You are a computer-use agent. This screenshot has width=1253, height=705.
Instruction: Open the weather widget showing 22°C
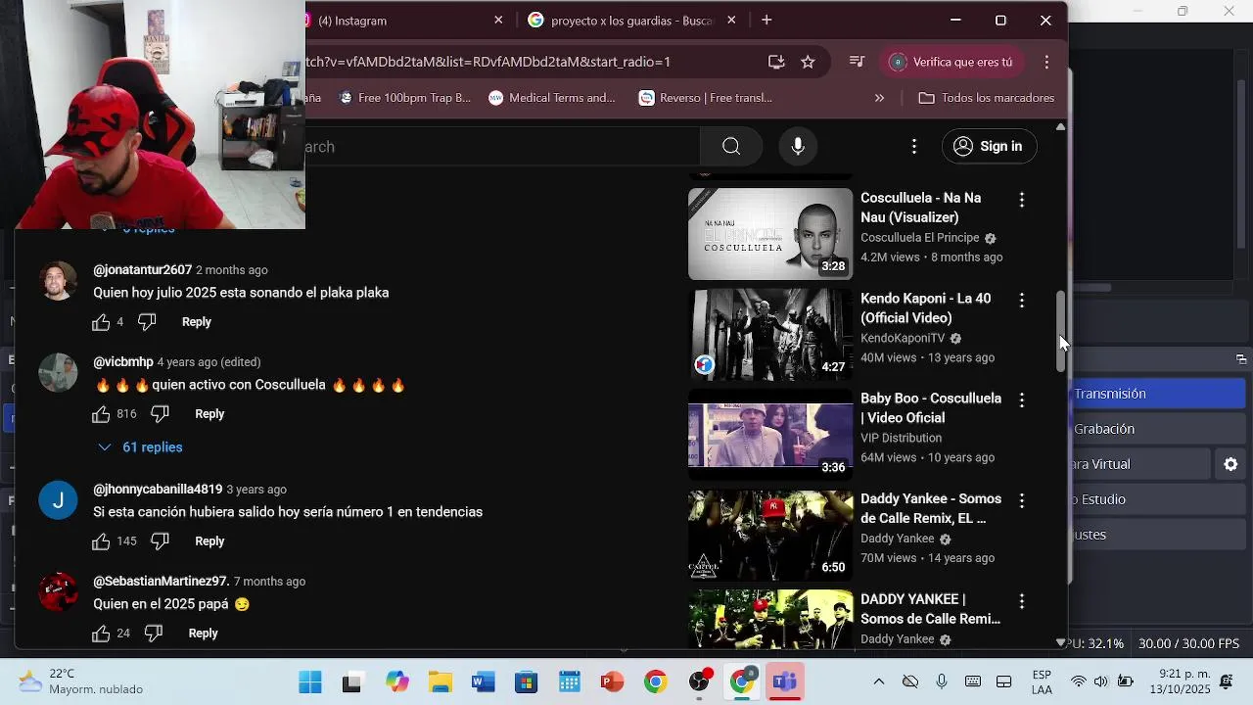[x=82, y=682]
